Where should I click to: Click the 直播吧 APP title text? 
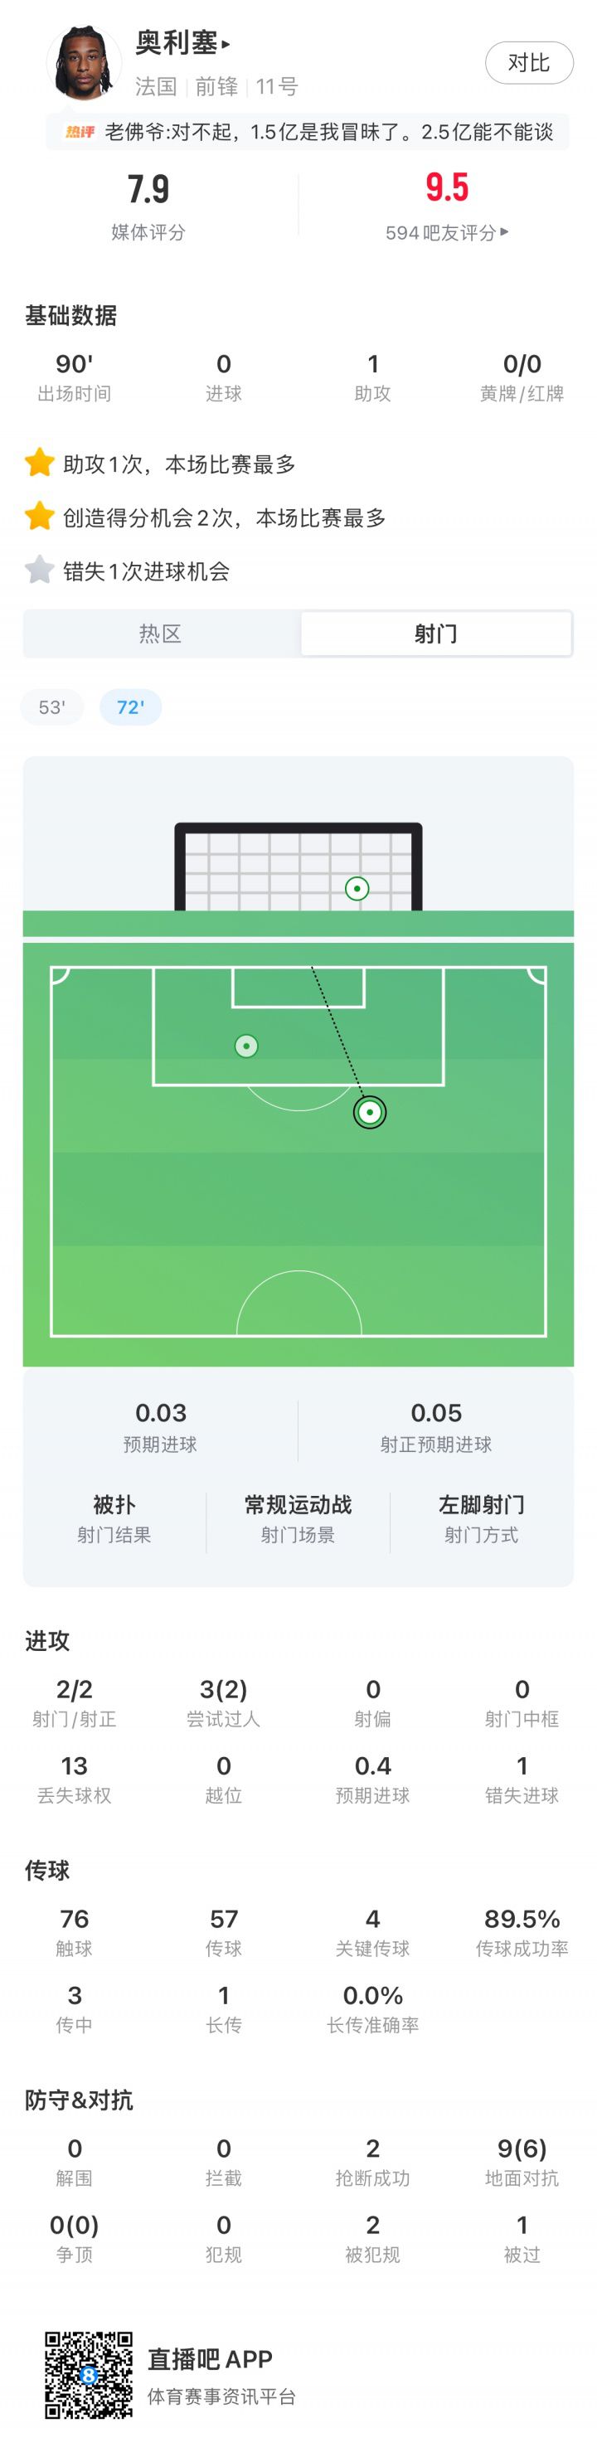click(210, 2359)
